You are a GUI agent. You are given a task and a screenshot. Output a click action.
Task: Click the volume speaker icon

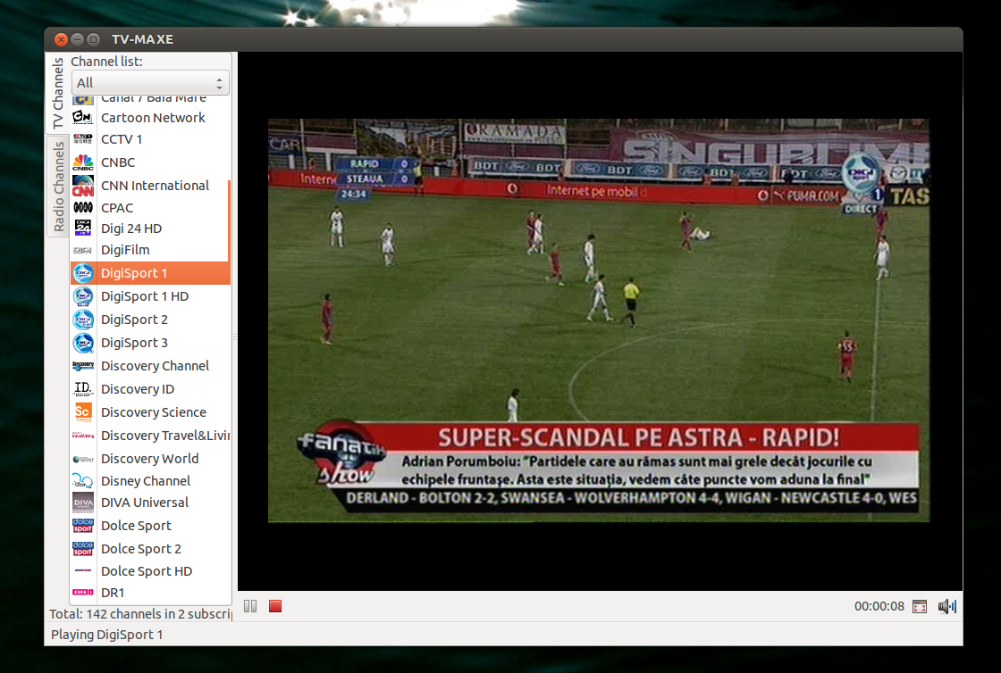[x=946, y=607]
